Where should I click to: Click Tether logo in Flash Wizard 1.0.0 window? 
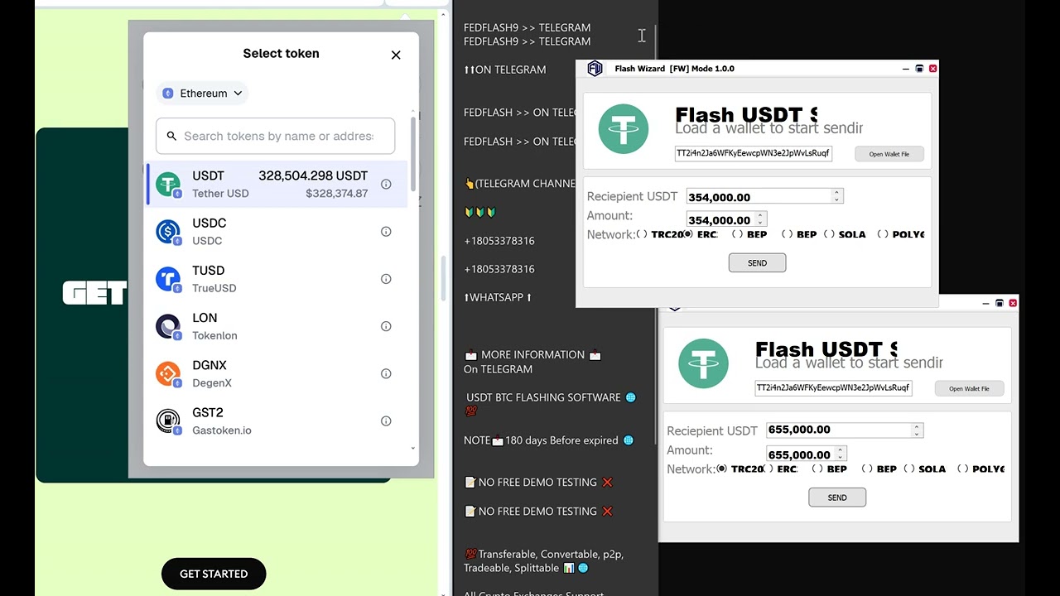point(624,128)
